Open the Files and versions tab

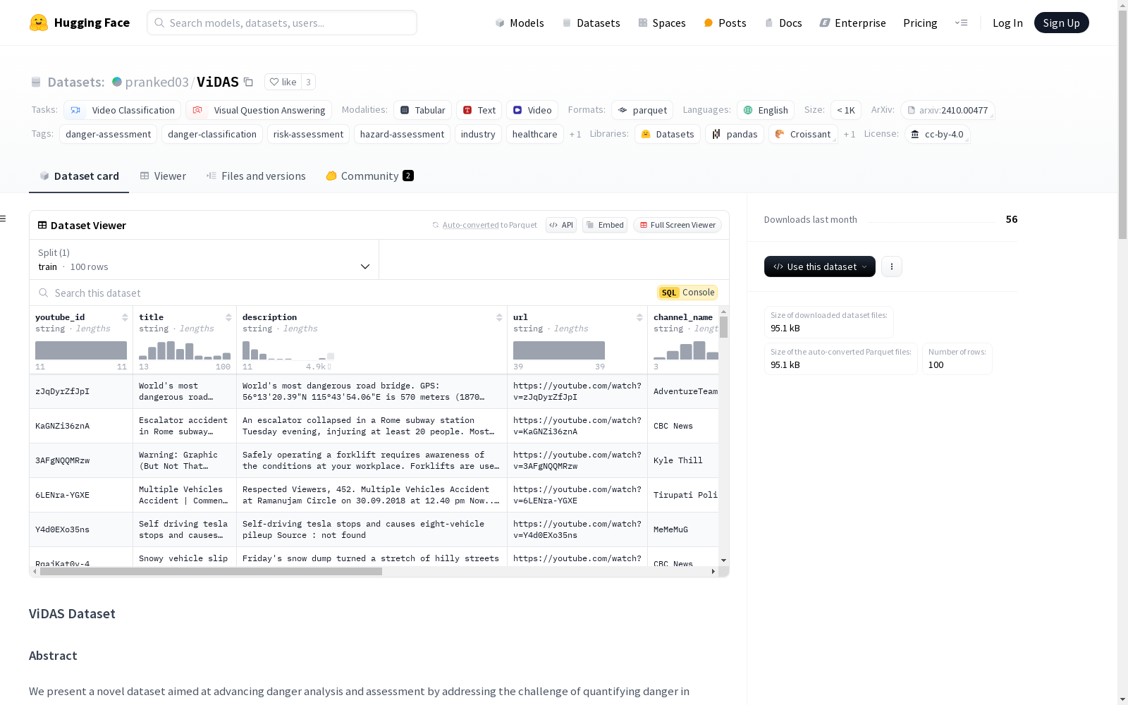coord(256,176)
